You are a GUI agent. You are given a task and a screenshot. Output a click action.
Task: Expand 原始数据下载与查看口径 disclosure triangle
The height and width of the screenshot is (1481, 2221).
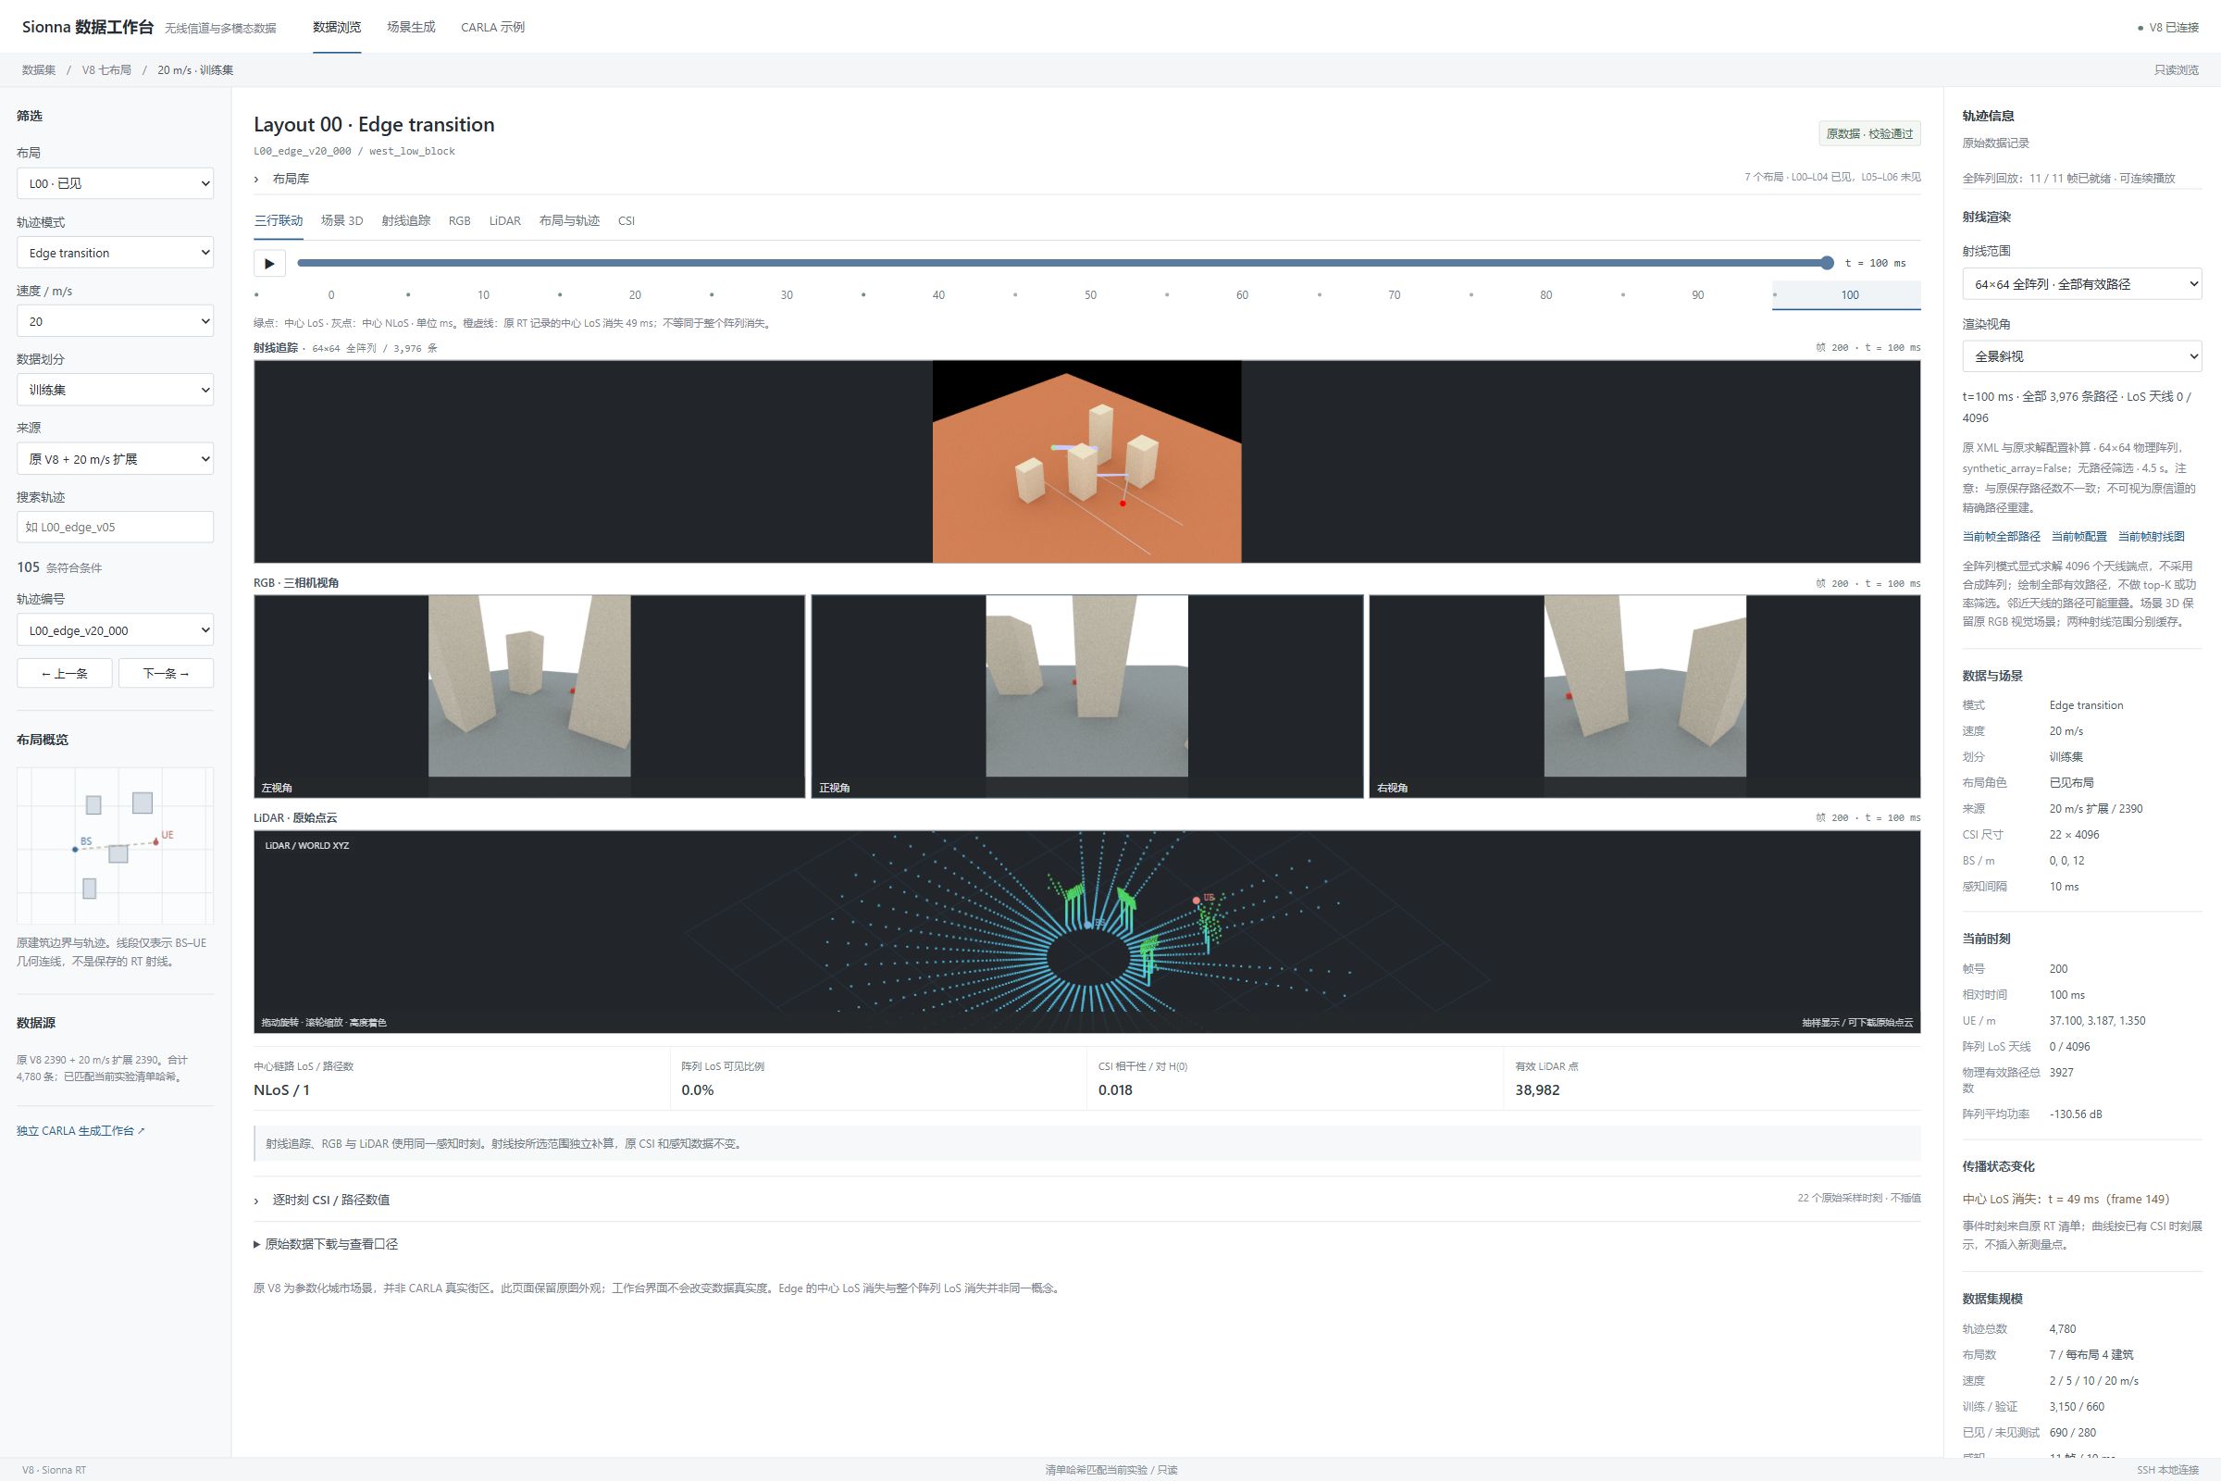[x=257, y=1244]
